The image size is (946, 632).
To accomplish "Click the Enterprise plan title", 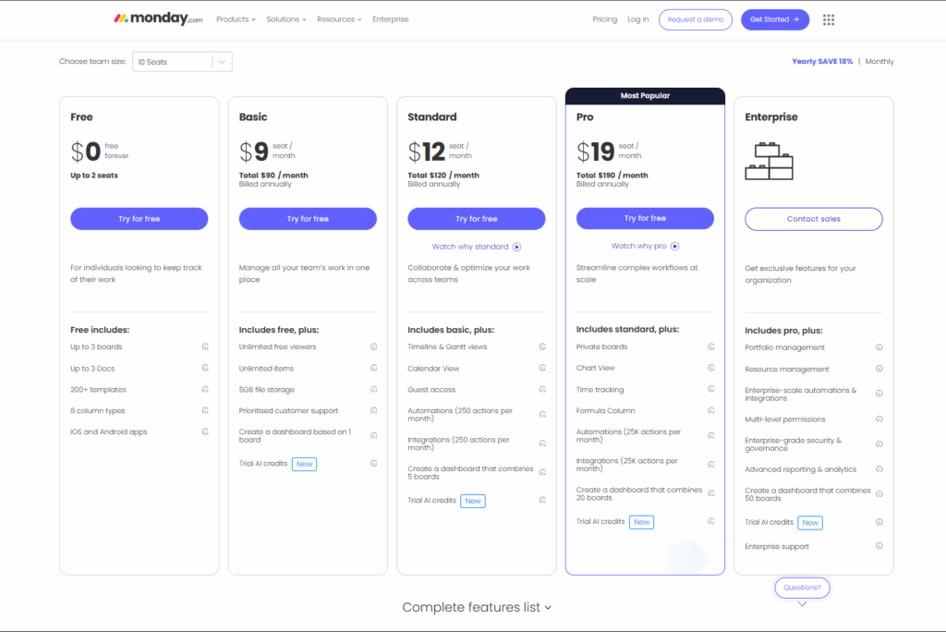I will pos(771,116).
